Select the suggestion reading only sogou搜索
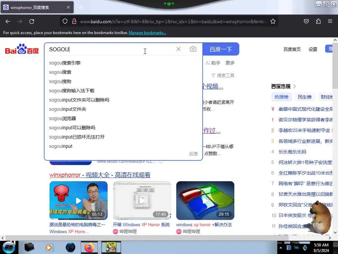This screenshot has height=254, width=338. coord(60,72)
